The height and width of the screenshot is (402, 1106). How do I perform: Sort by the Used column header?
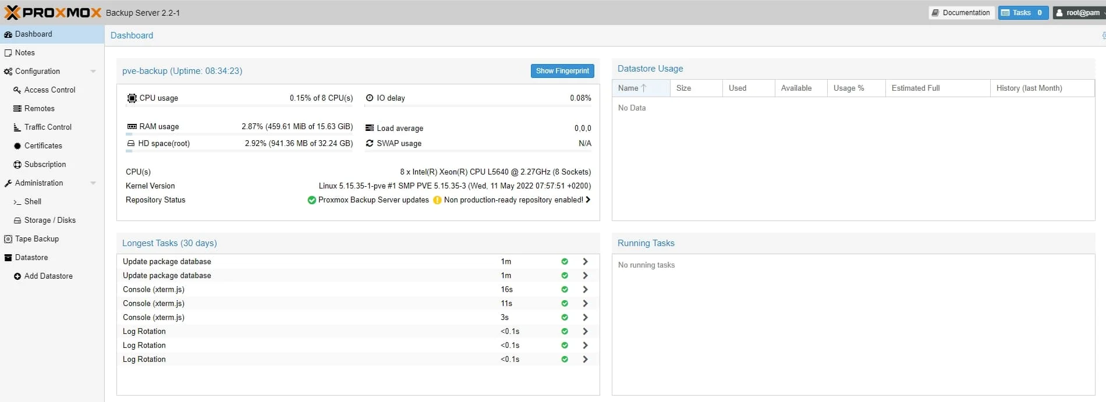(x=749, y=88)
